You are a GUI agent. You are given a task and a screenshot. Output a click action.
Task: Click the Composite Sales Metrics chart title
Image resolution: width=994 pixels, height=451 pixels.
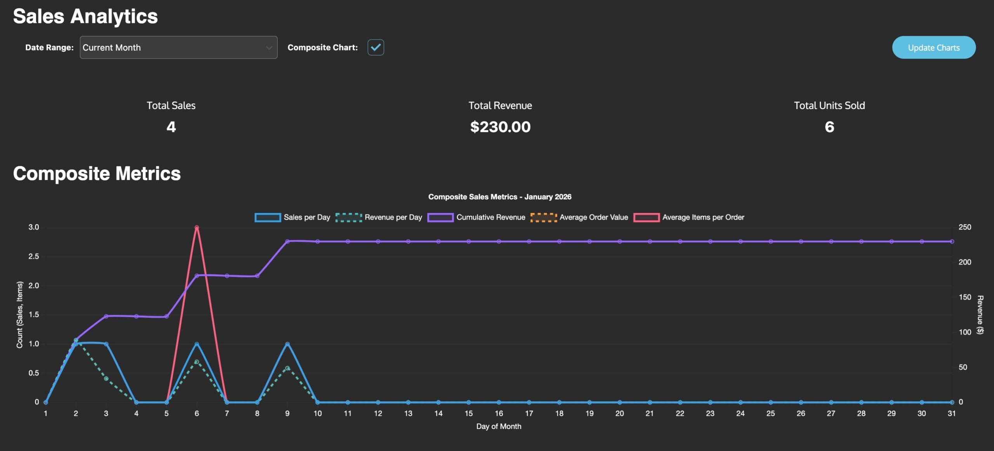500,197
